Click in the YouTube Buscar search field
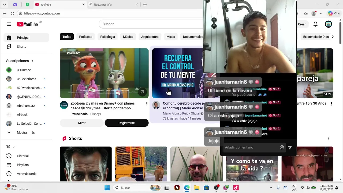 coord(151,24)
